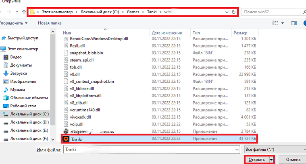This screenshot has height=164, width=306.
Task: Open the Все файлы (*.*) filter dropdown
Action: click(x=275, y=150)
